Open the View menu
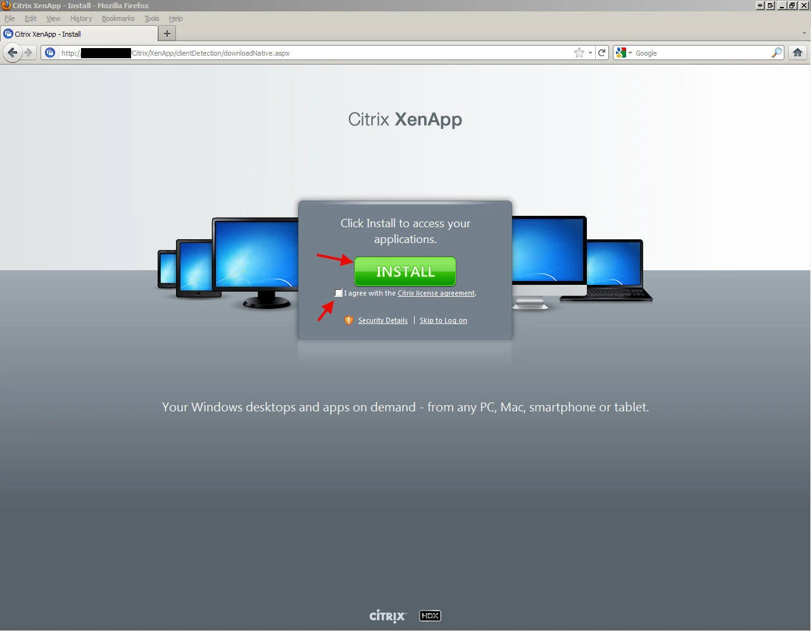This screenshot has height=631, width=811. click(53, 18)
